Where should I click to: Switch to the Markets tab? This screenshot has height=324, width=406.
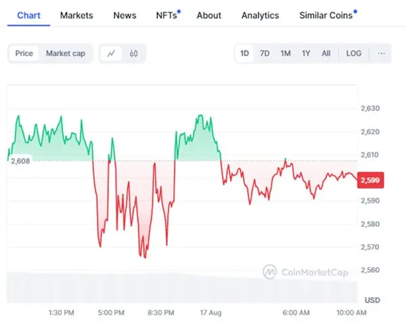pos(76,16)
